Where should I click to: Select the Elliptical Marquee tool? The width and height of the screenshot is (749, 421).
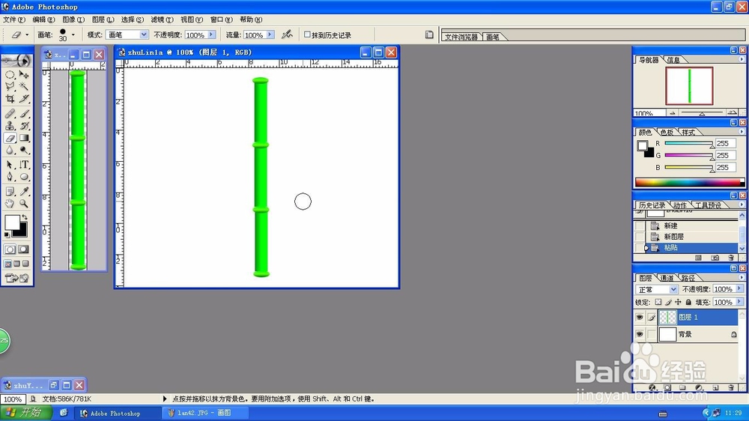[10, 75]
